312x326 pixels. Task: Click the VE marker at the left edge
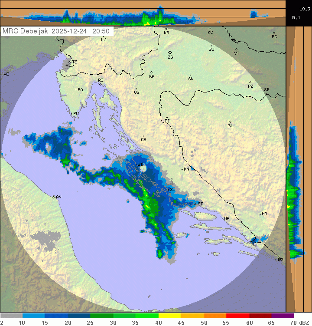pyautogui.click(x=1, y=74)
